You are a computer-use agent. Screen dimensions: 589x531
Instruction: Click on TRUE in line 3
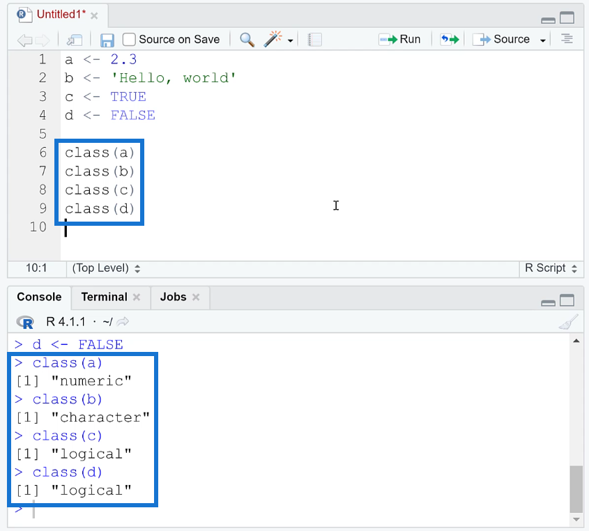[128, 96]
